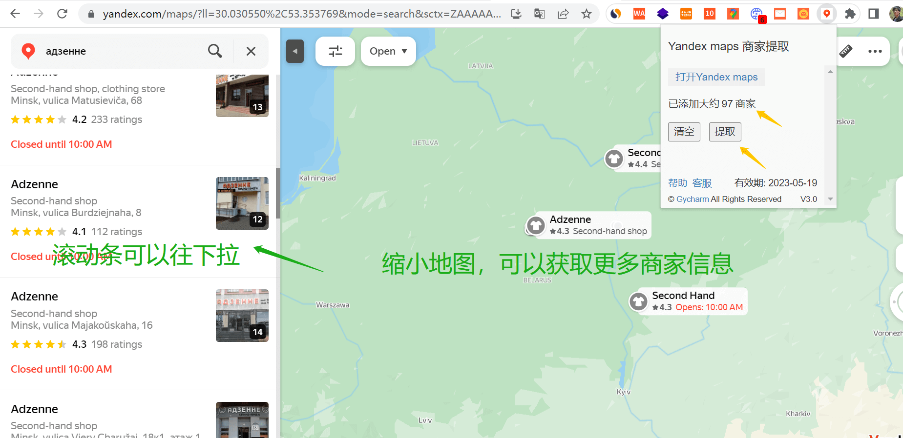Screen dimensions: 903x438
Task: Open the orange '10' extension icon
Action: pyautogui.click(x=710, y=14)
